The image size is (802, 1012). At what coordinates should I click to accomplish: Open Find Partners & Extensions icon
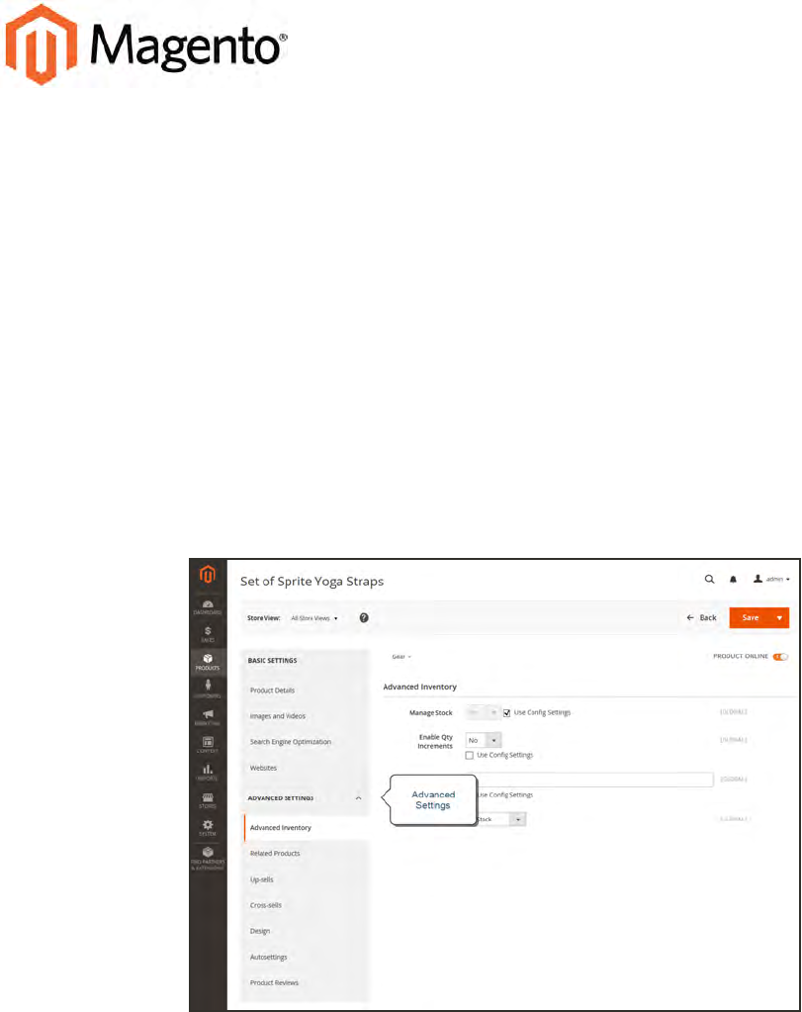pyautogui.click(x=207, y=859)
